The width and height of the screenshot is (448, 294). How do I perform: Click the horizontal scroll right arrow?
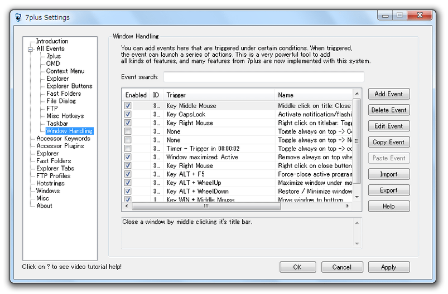(348, 206)
